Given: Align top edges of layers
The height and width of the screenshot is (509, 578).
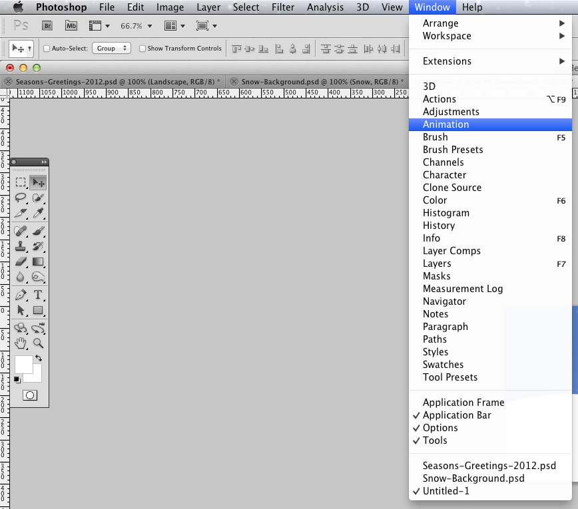Looking at the screenshot, I should [x=236, y=49].
